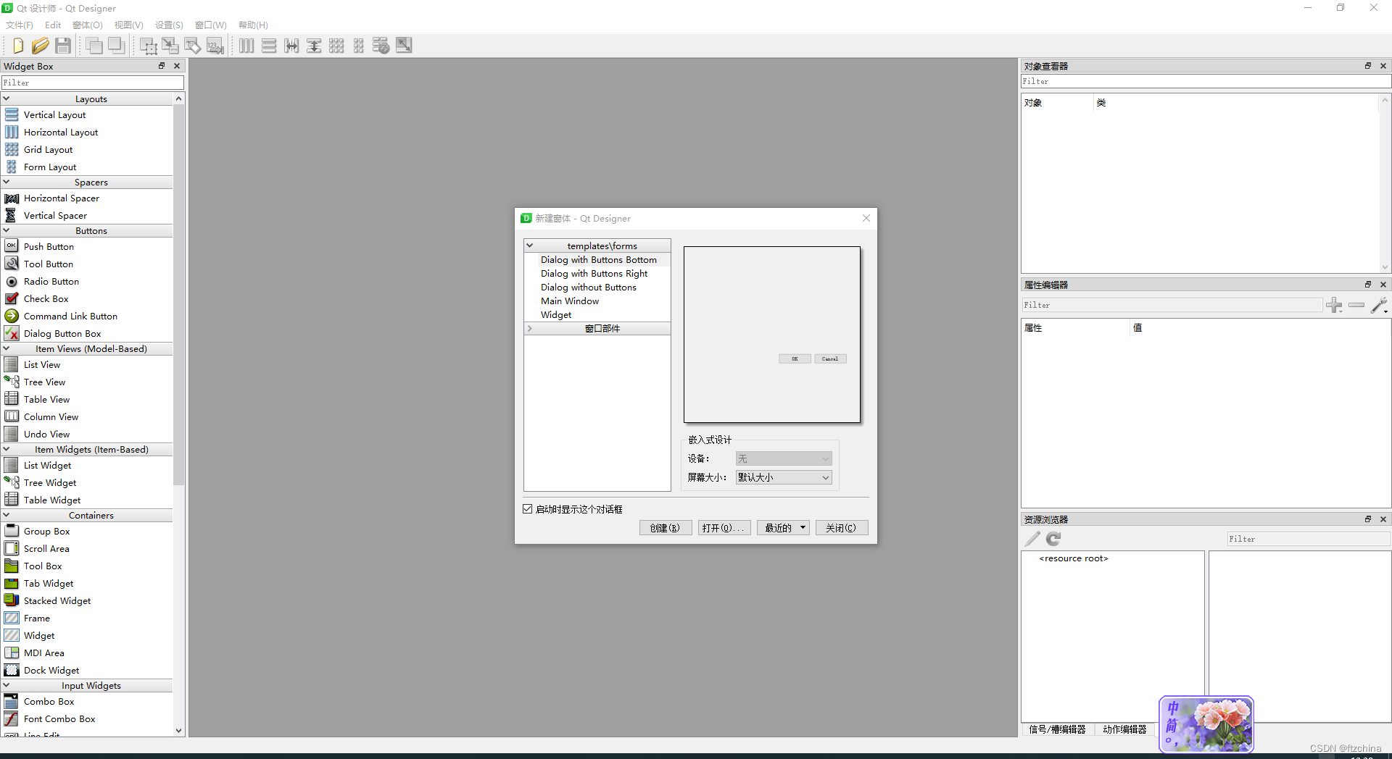Switch to the 动作编辑器 tab
This screenshot has height=759, width=1392.
[1124, 729]
